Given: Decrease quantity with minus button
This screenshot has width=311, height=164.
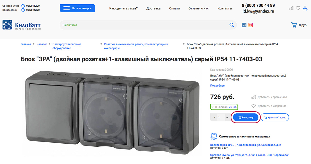Looking at the screenshot, I should [215, 117].
